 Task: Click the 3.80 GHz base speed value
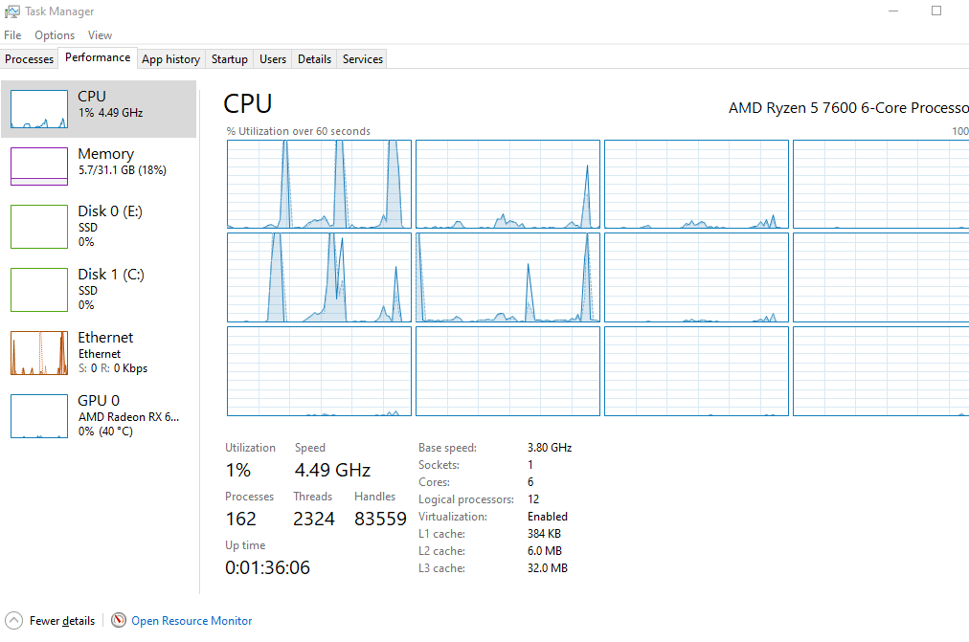coord(550,447)
